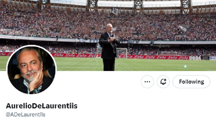Open the circular profile picture
The image size is (216, 121).
pyautogui.click(x=31, y=70)
